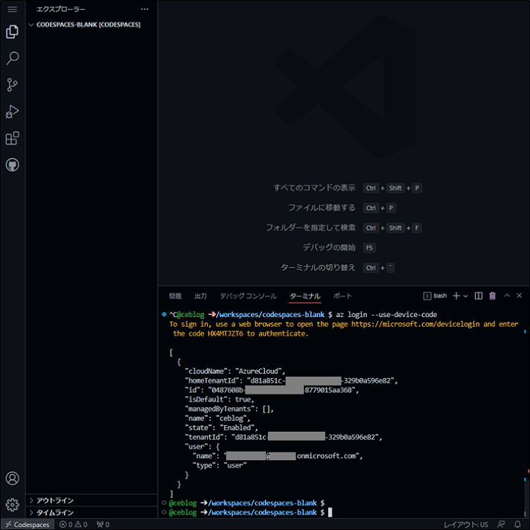The image size is (530, 530).
Task: Show forwarded ports status item
Action: pos(103,525)
